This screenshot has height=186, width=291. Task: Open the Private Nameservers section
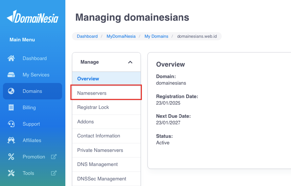click(x=106, y=150)
